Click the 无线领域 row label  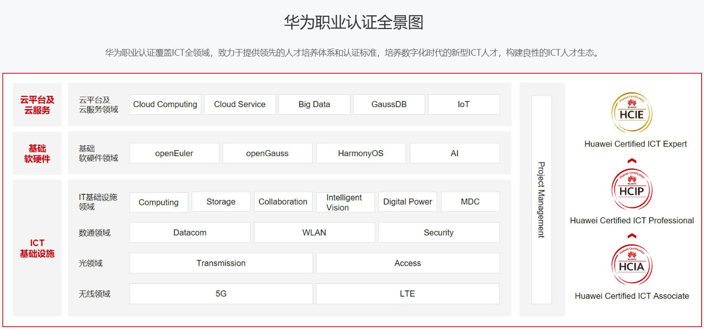point(94,294)
